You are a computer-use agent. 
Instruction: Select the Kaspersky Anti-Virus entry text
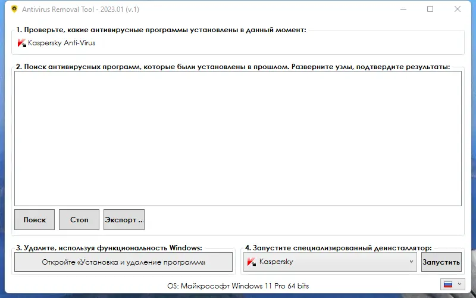coord(62,43)
